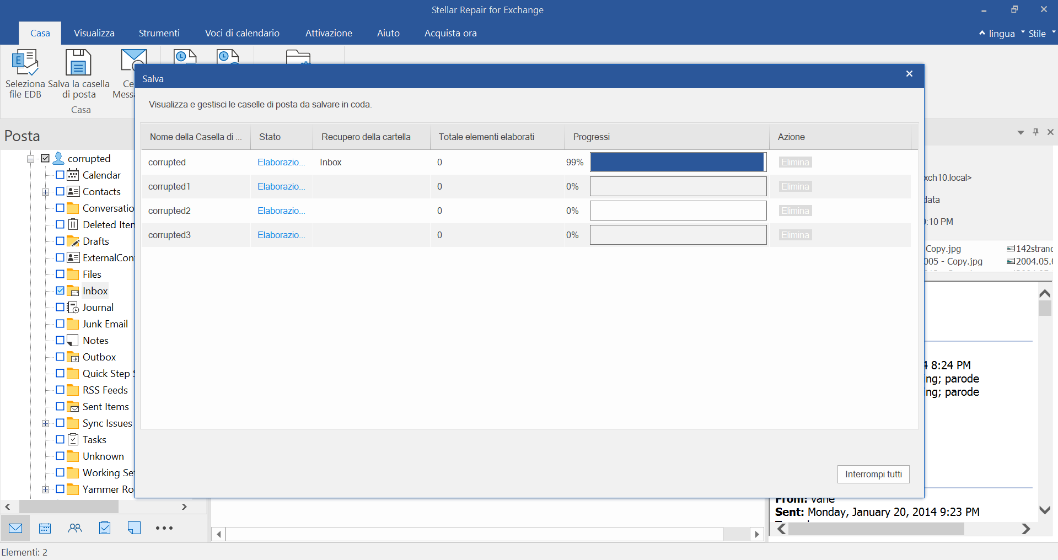
Task: Click the Seleziona file EDB icon
Action: (x=25, y=63)
